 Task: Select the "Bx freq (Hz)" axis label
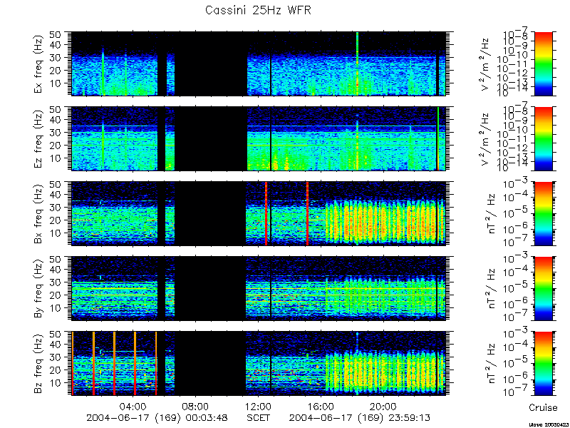click(x=38, y=213)
